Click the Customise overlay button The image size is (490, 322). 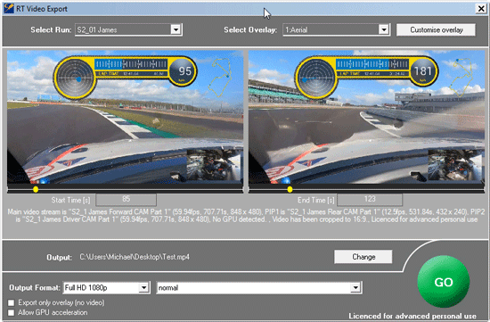436,29
